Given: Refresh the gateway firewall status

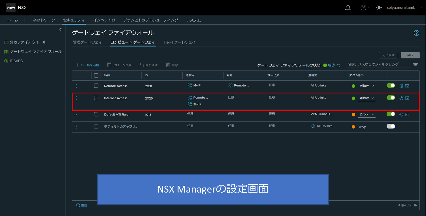Looking at the screenshot, I should point(338,65).
